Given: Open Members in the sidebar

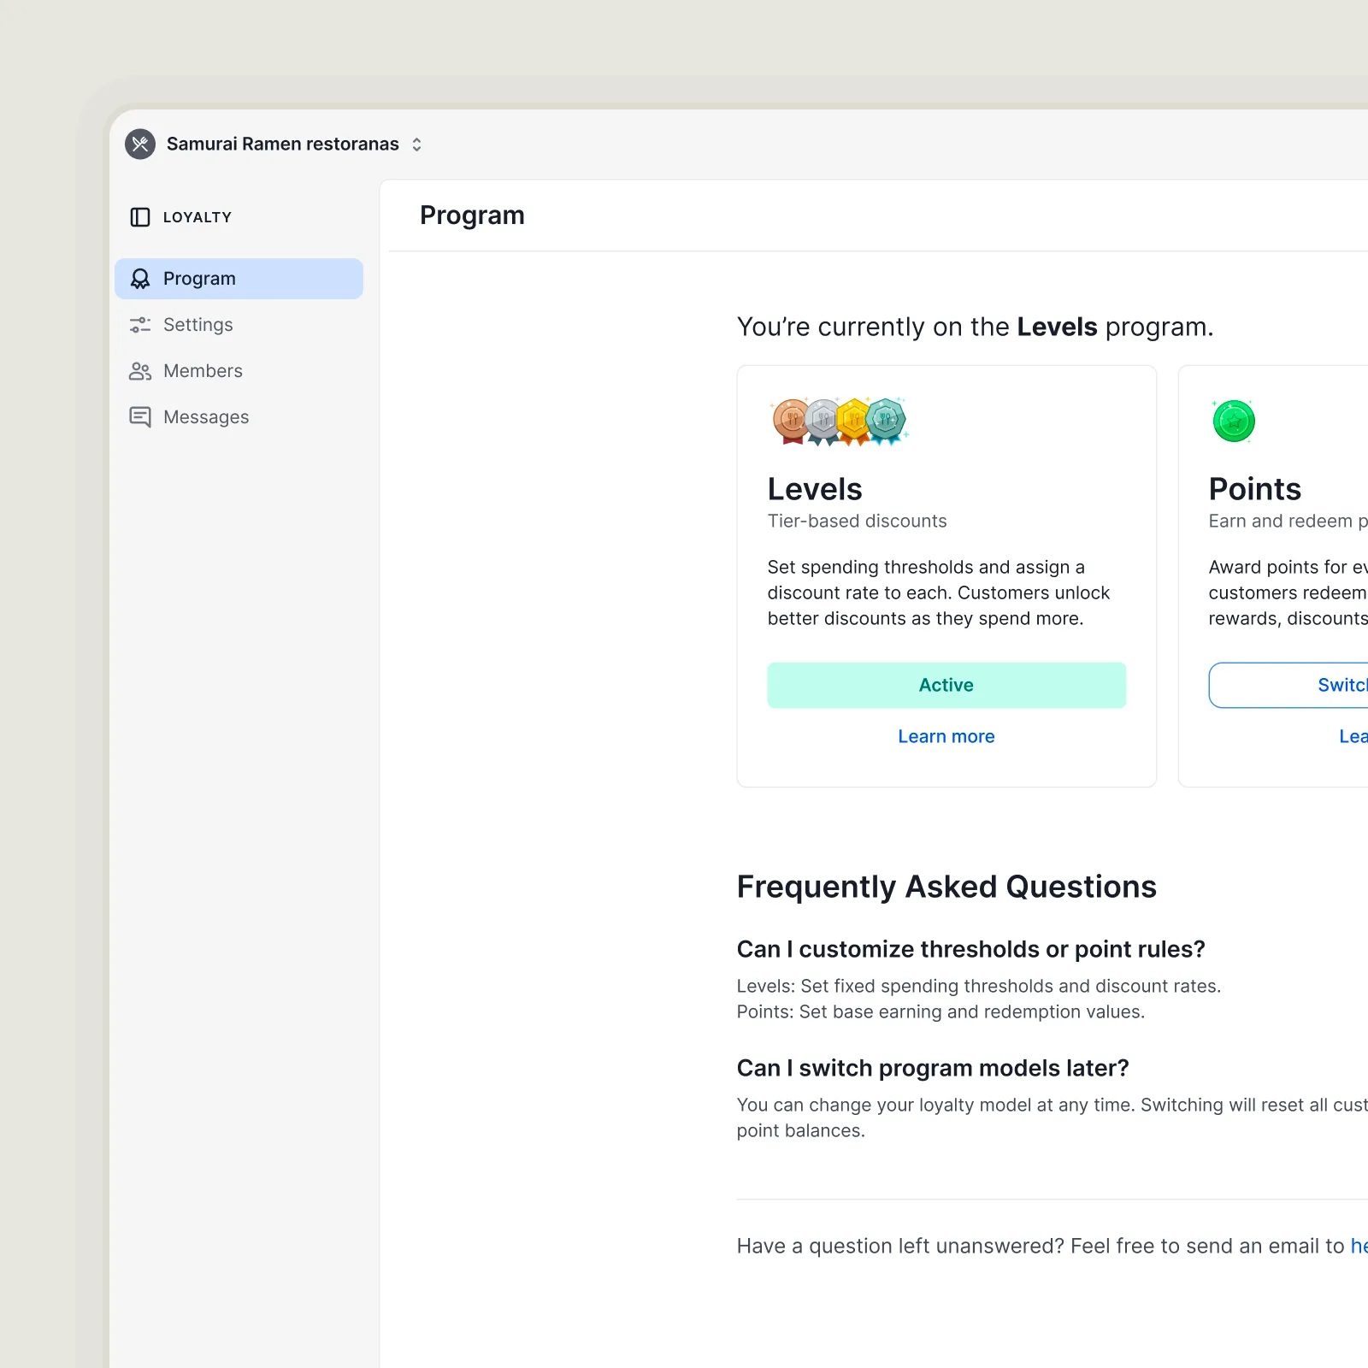Looking at the screenshot, I should (x=239, y=371).
